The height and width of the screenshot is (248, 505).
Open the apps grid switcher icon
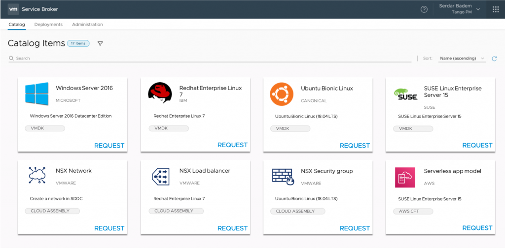pos(496,9)
